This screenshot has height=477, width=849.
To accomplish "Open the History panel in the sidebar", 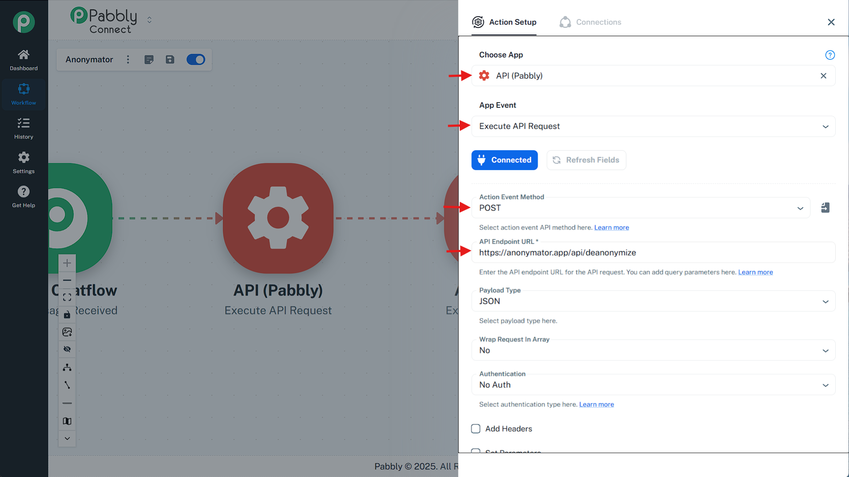I will pos(23,128).
